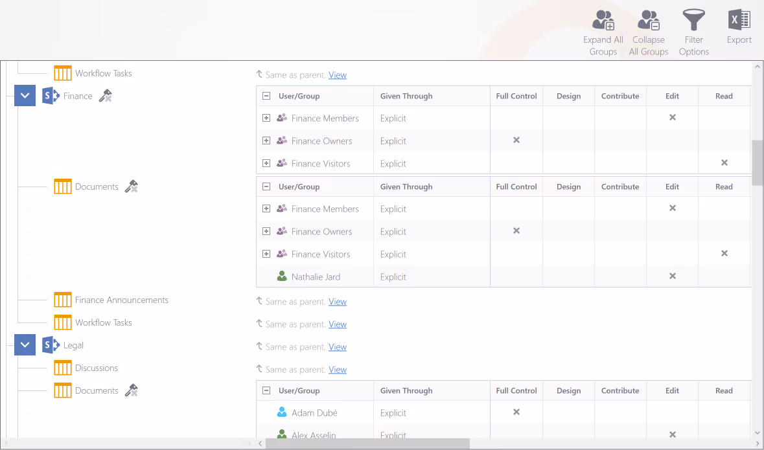
Task: Click Edit header in Finance Documents table
Action: (x=673, y=186)
